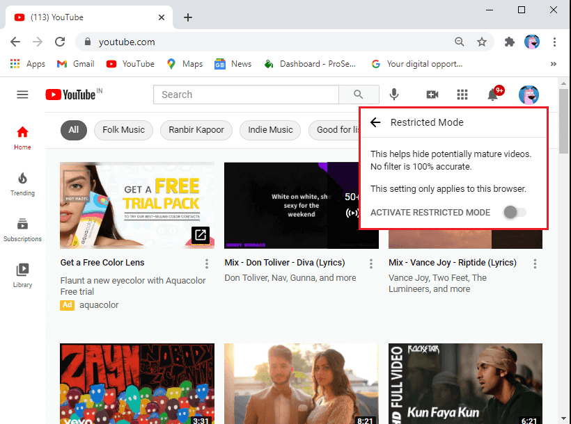Open the Chrome profile avatar
The image size is (571, 424).
(x=532, y=42)
